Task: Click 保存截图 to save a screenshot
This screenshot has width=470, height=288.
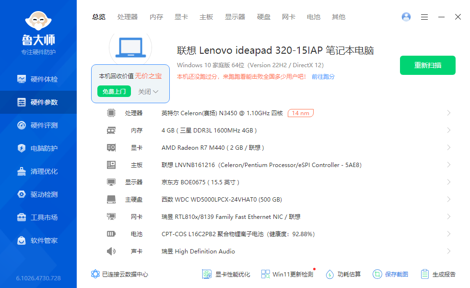Action: (x=390, y=274)
